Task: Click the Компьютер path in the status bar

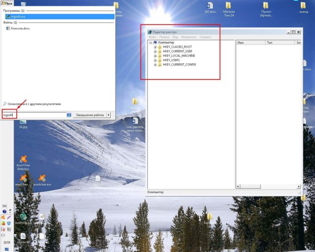Action: 155,192
